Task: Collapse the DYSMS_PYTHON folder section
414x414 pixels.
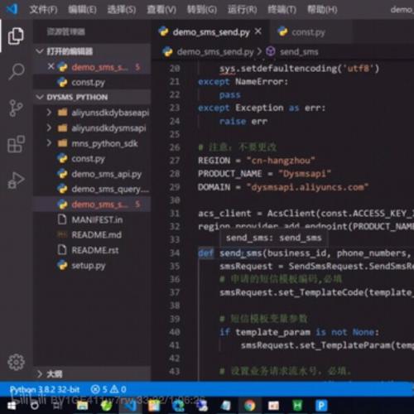Action: tap(40, 97)
